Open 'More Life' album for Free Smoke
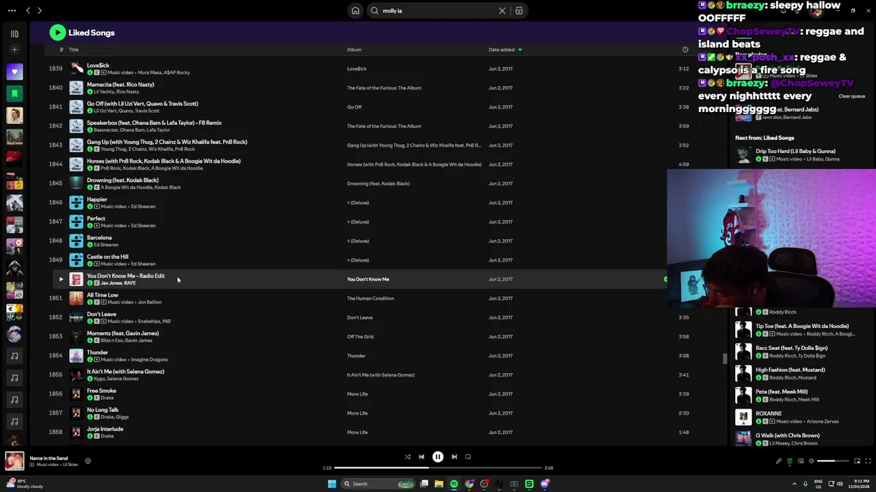 357,394
